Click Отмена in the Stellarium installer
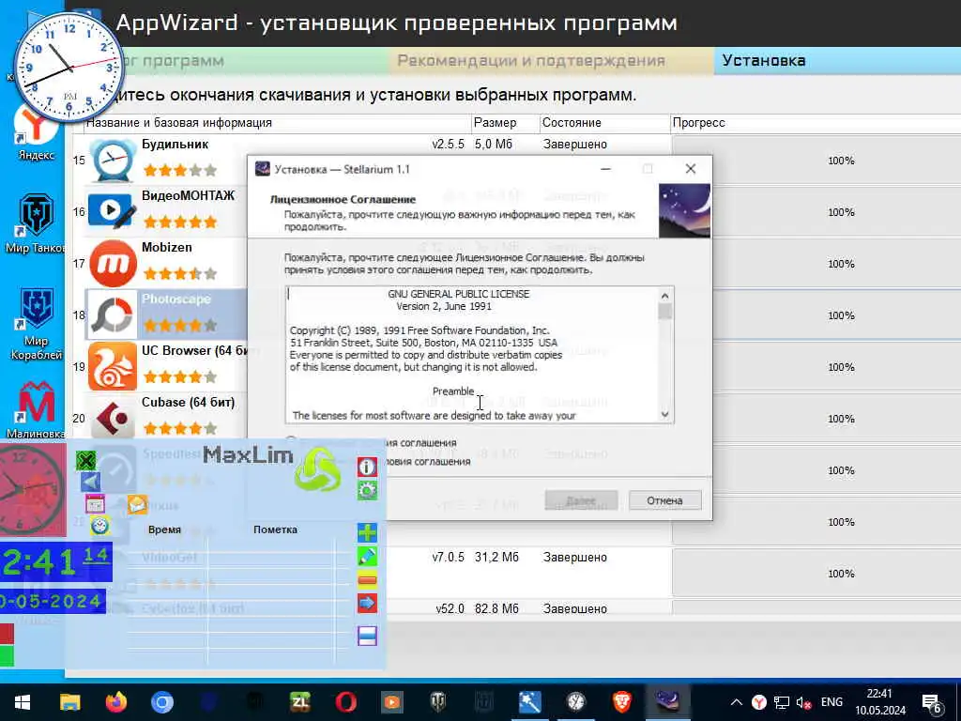Image resolution: width=961 pixels, height=721 pixels. (665, 500)
